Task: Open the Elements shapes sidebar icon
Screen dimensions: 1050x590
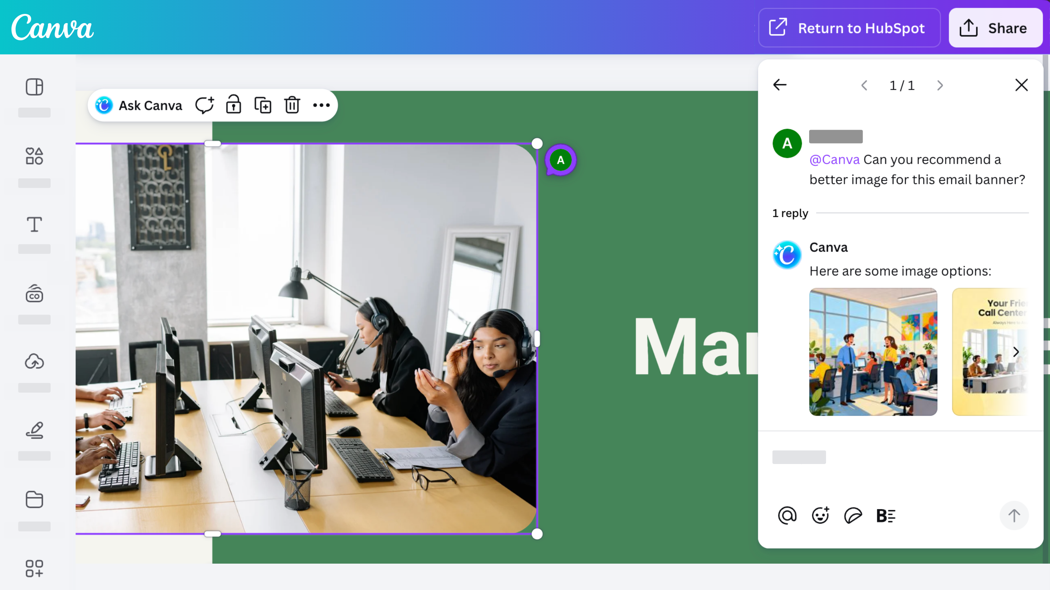Action: [34, 156]
